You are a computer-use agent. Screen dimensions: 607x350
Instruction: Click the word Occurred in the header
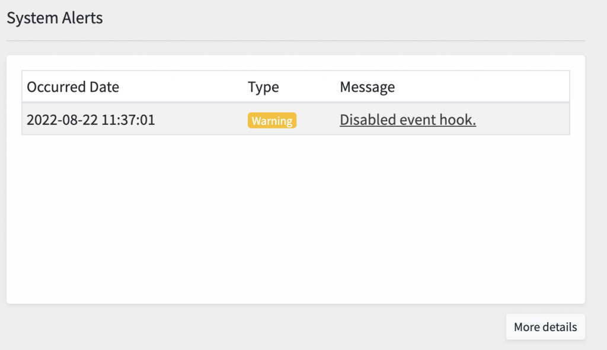56,86
